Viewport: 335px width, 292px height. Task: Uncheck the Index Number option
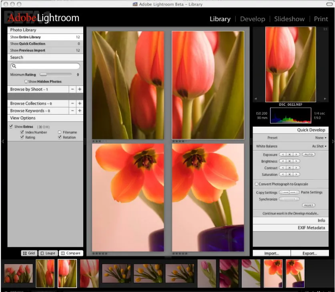coord(22,132)
